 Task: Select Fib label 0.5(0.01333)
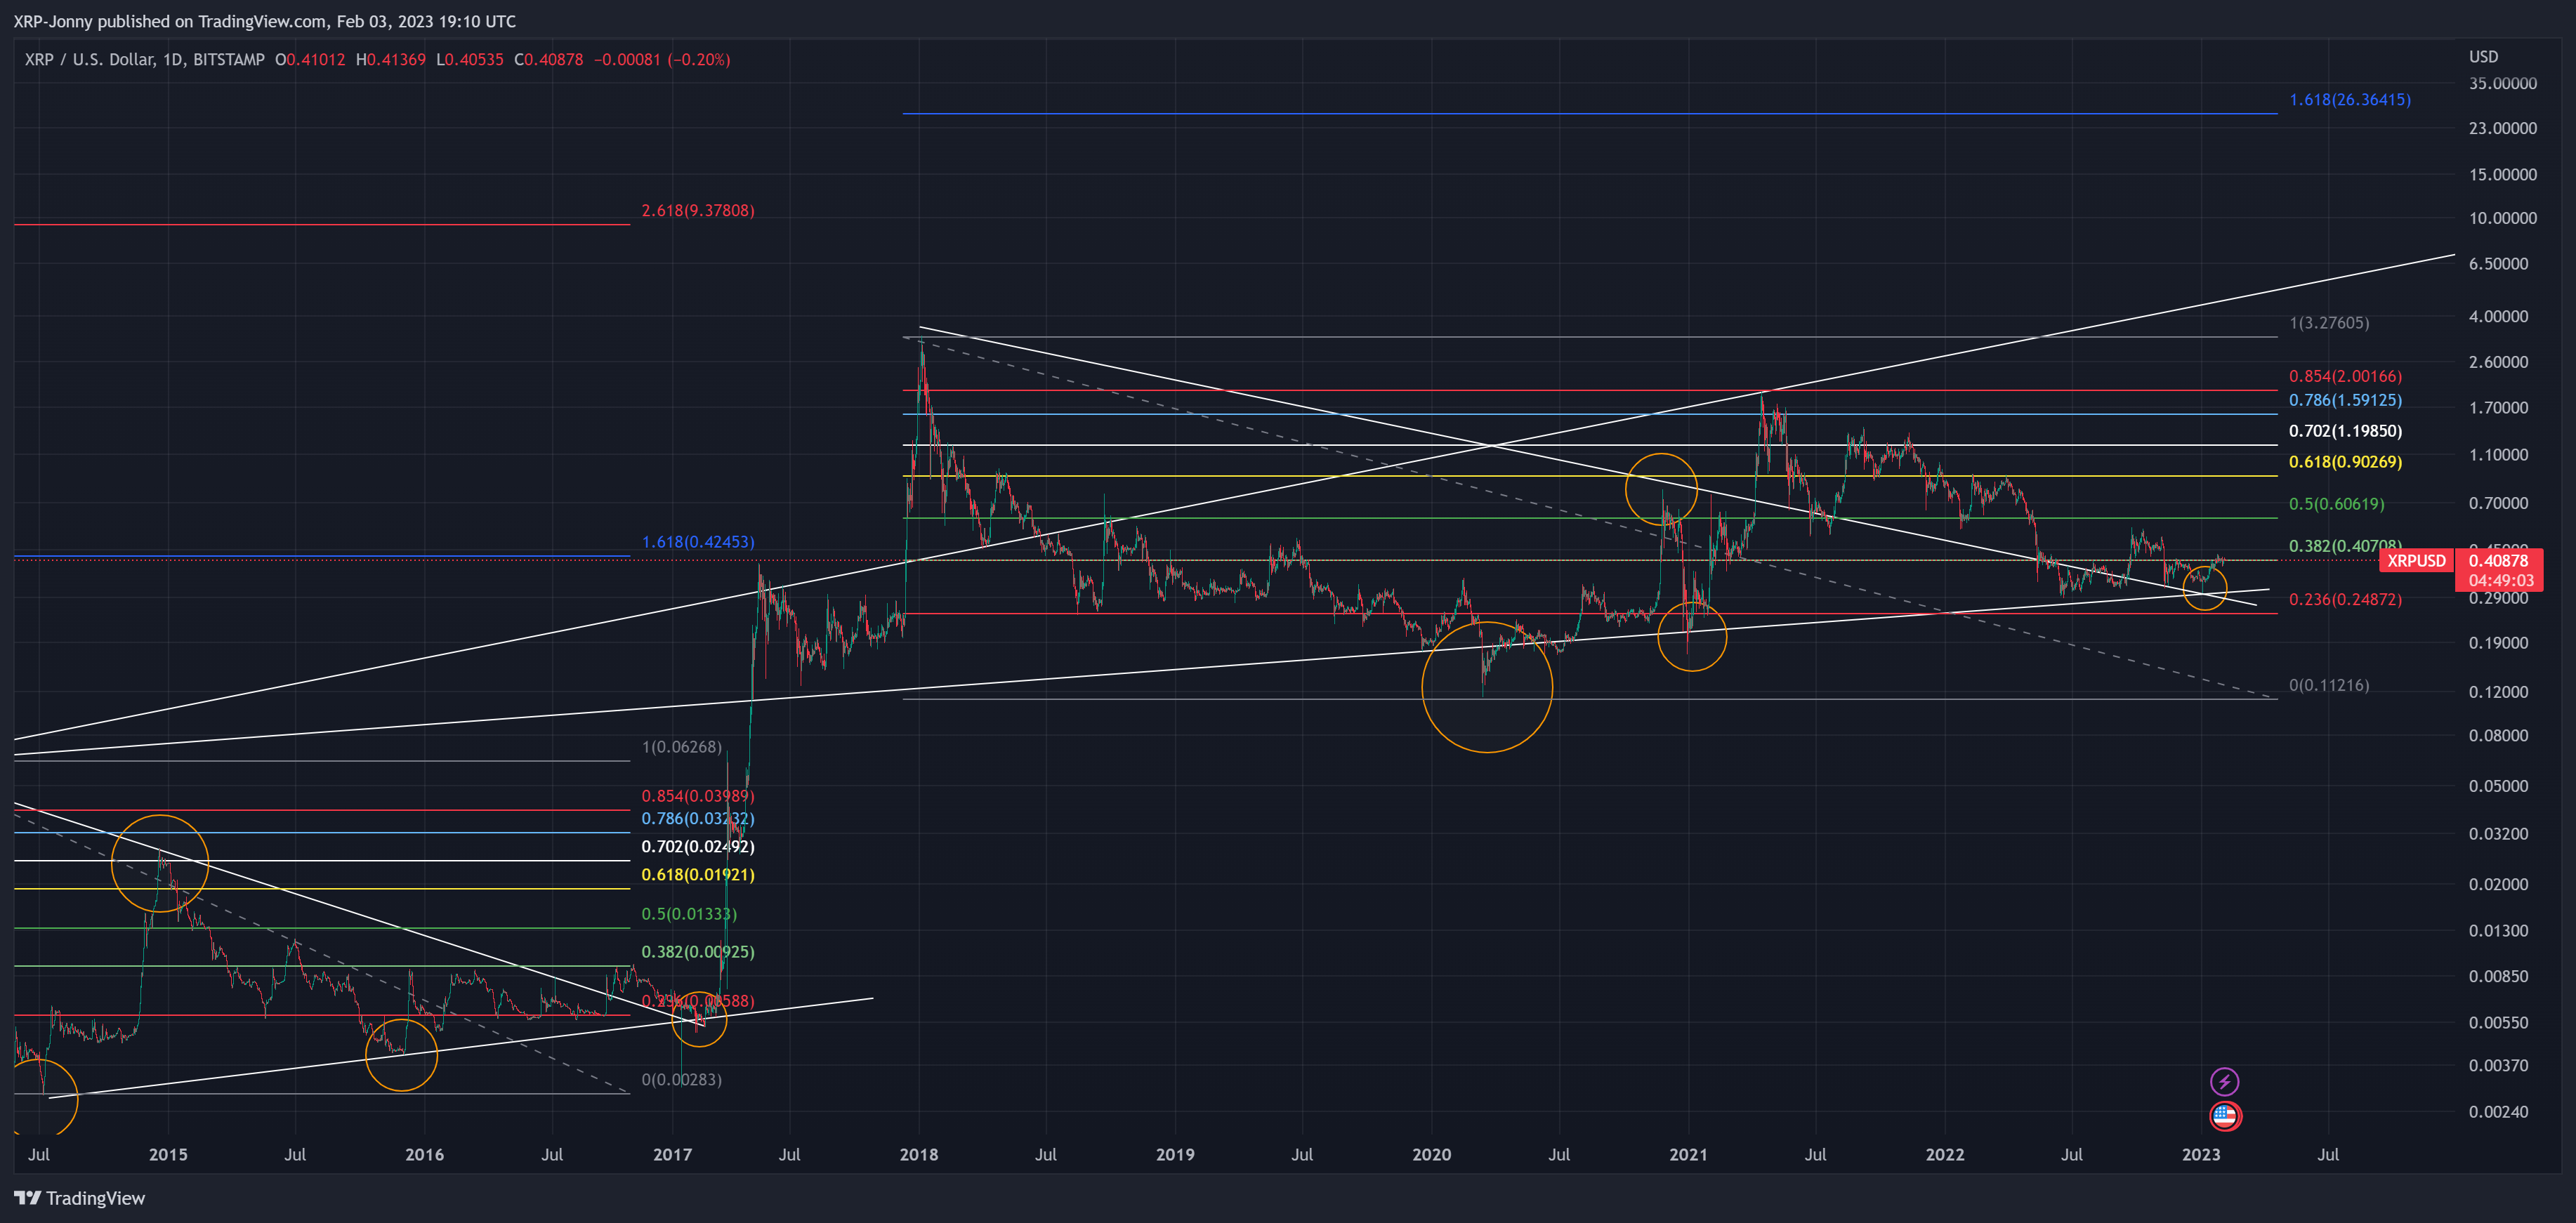[689, 914]
